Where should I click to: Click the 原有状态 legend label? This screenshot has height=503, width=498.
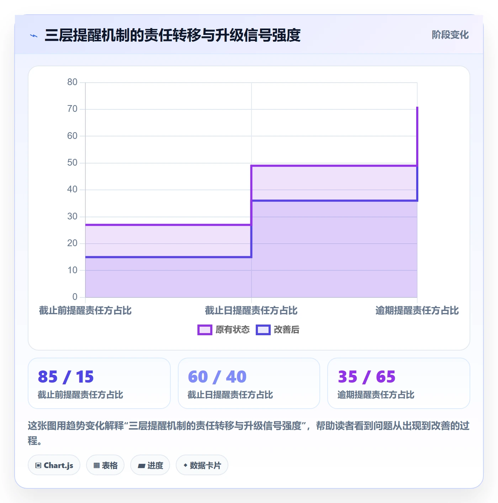click(x=233, y=330)
